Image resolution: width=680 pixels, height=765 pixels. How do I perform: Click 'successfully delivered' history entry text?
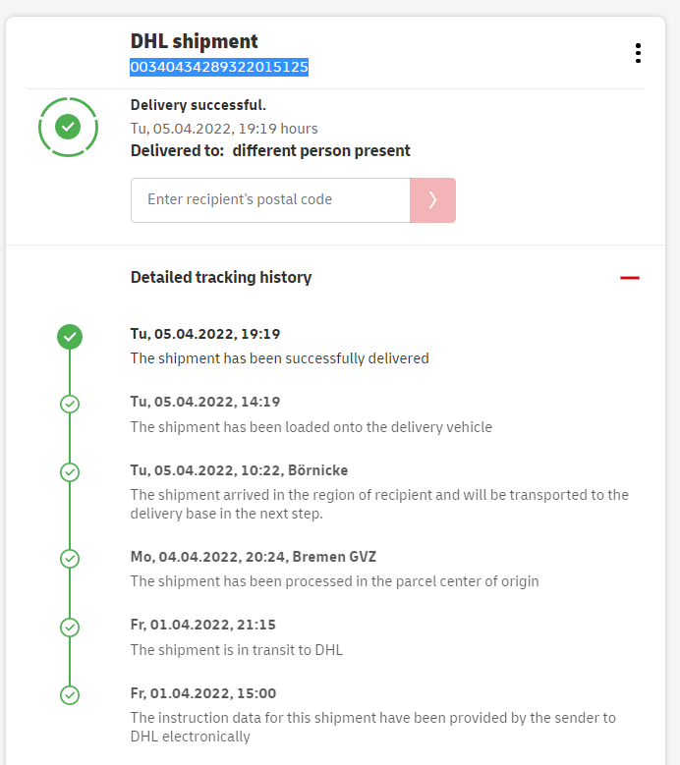(x=280, y=358)
